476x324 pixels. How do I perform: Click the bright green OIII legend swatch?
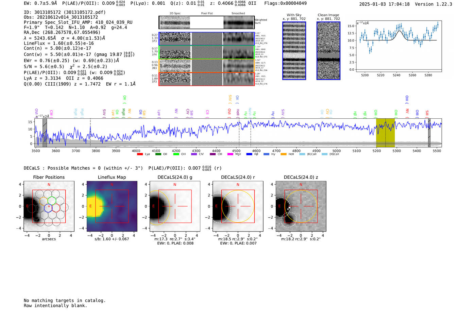pos(176,154)
